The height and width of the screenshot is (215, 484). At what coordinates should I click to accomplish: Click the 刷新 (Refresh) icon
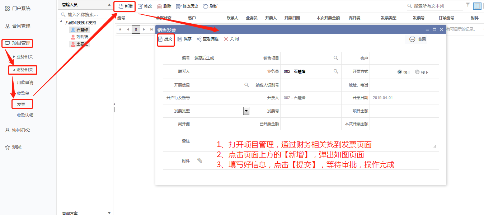coord(206,6)
